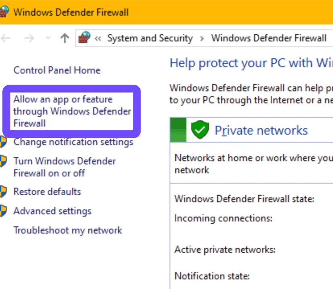The width and height of the screenshot is (333, 289).
Task: Go back with the Back arrow
Action: click(6, 38)
